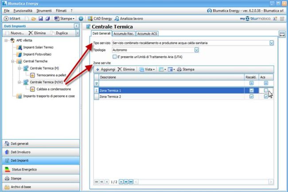This screenshot has width=288, height=192.
Task: Toggle UTA presence checkbox
Action: click(115, 57)
